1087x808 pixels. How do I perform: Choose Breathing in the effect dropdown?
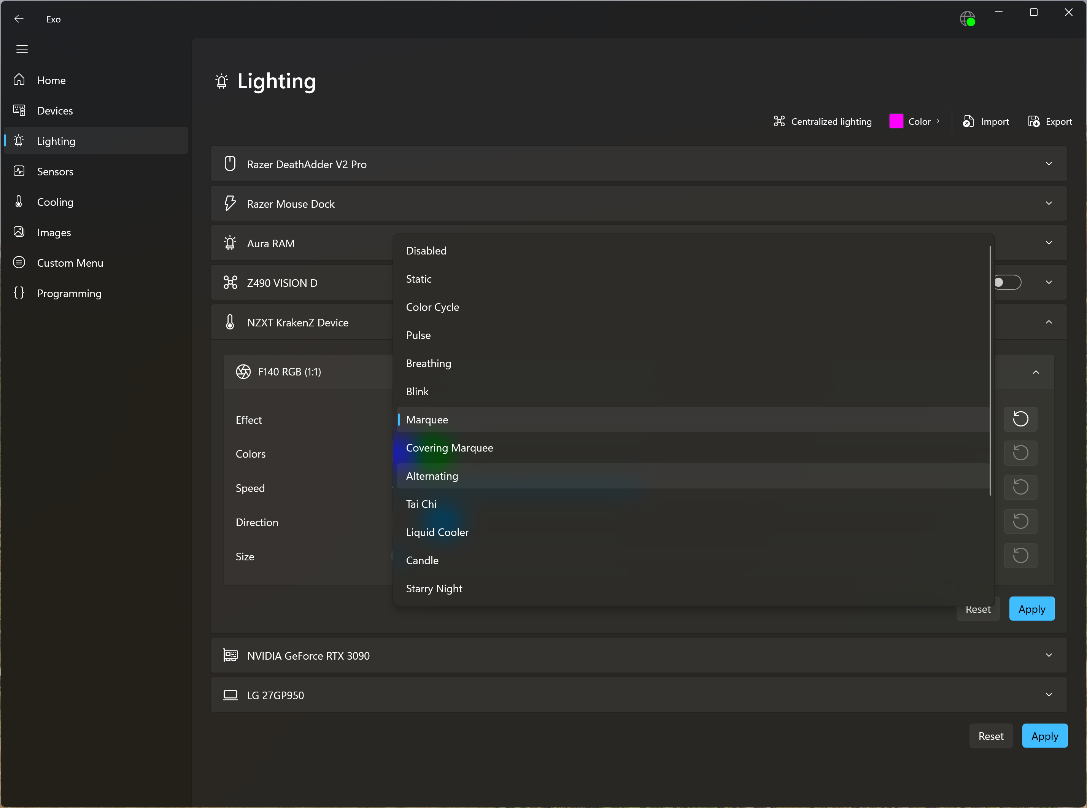coord(428,363)
